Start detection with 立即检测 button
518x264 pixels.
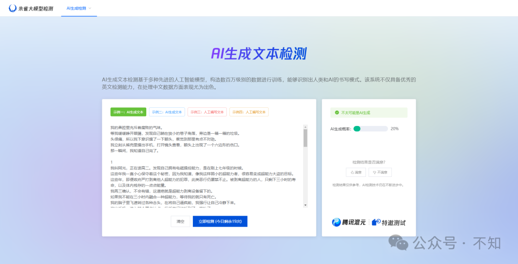[220, 221]
